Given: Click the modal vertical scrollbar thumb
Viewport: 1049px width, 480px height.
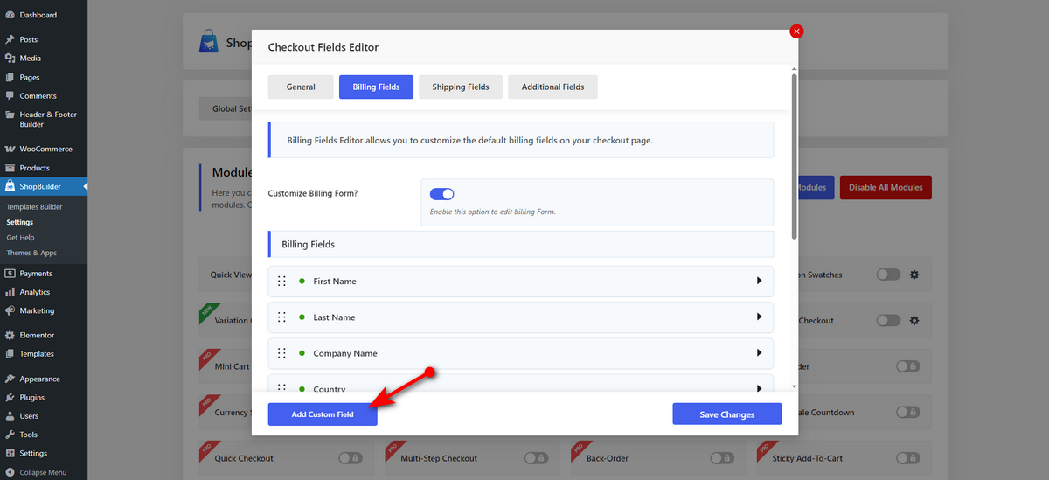Looking at the screenshot, I should coord(794,156).
